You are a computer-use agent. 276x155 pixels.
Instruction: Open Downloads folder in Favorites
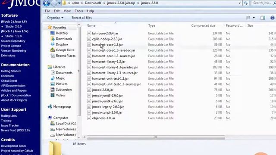(x=64, y=39)
